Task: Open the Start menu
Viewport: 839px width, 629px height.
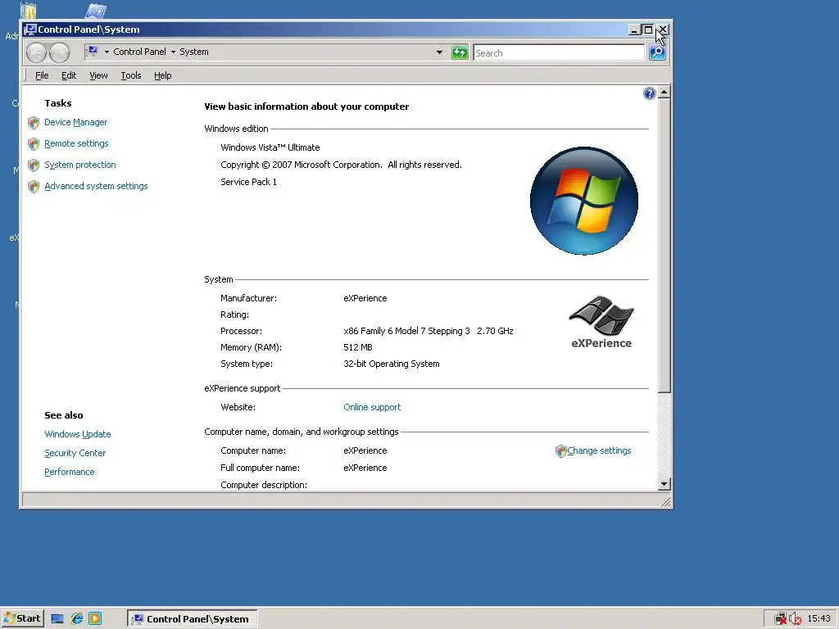Action: [x=22, y=619]
